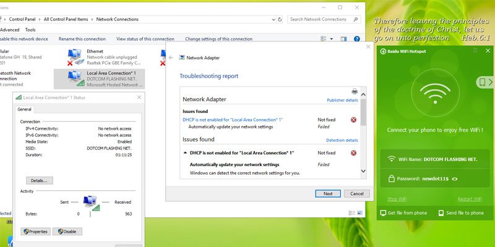Open the Publisher details link
This screenshot has height=247, width=495.
coord(342,100)
